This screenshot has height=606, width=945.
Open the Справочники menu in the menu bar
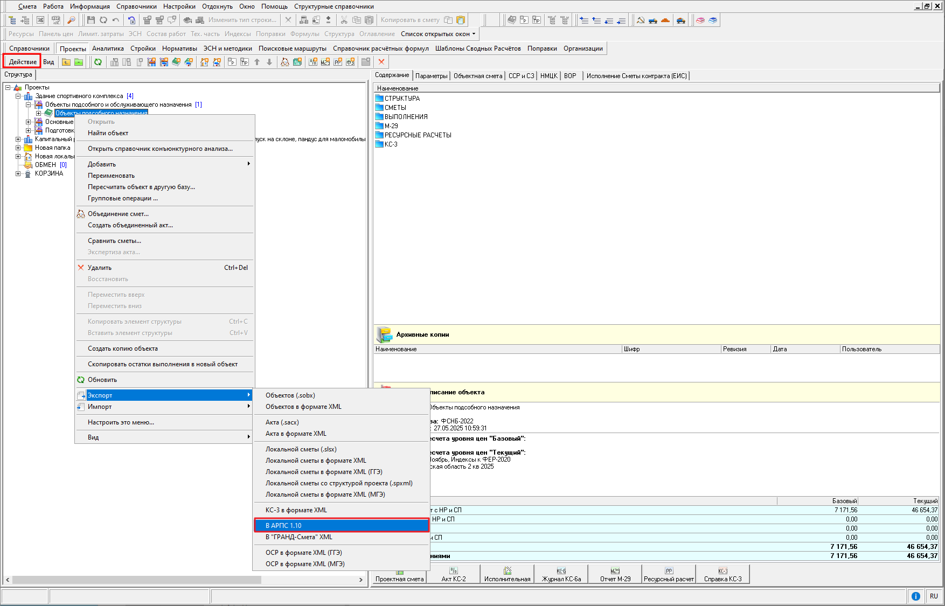[137, 6]
